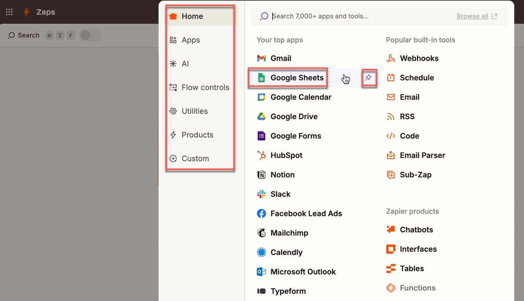Image resolution: width=524 pixels, height=301 pixels.
Task: Select Mailchimp app
Action: (x=283, y=233)
